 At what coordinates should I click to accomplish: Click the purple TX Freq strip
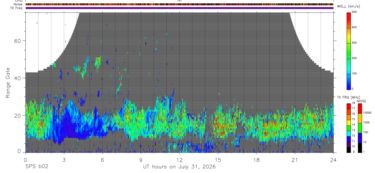coord(179,8)
